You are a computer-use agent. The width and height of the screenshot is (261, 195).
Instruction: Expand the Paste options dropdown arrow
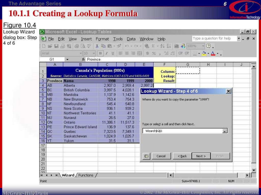[114, 46]
